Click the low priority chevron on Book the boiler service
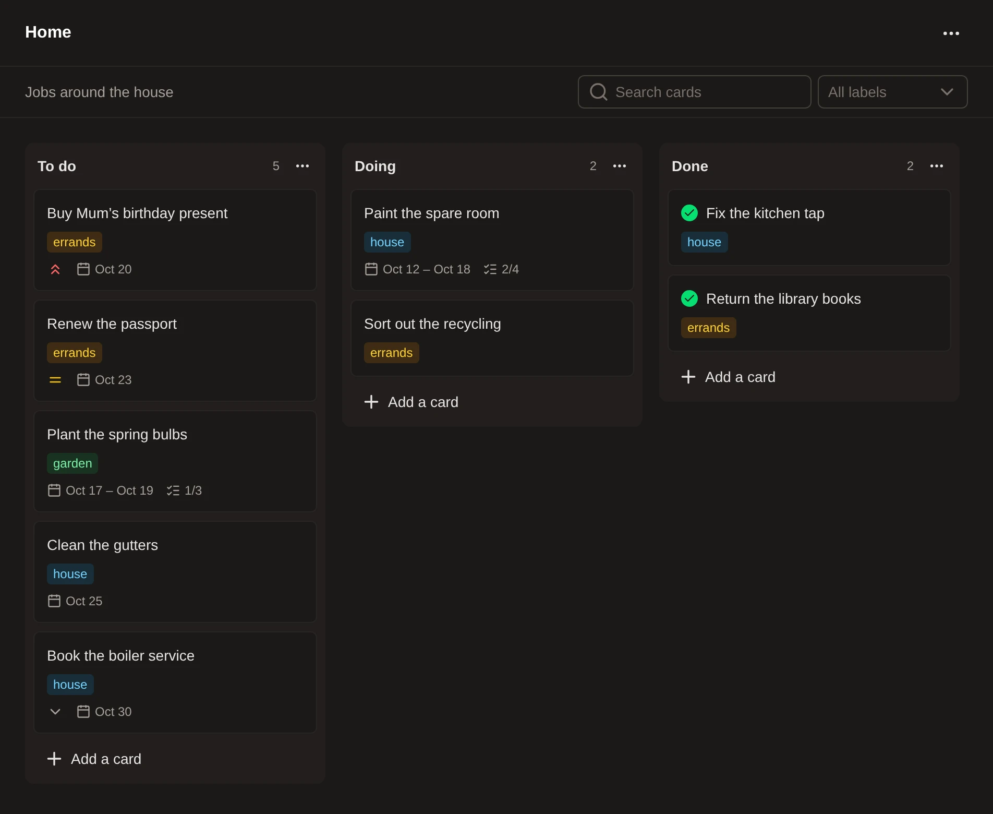The width and height of the screenshot is (993, 814). tap(55, 712)
